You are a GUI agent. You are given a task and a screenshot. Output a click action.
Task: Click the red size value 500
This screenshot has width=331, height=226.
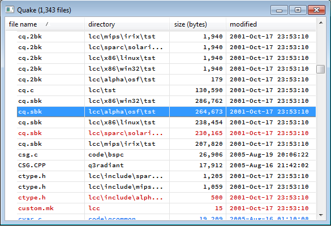coord(217,198)
